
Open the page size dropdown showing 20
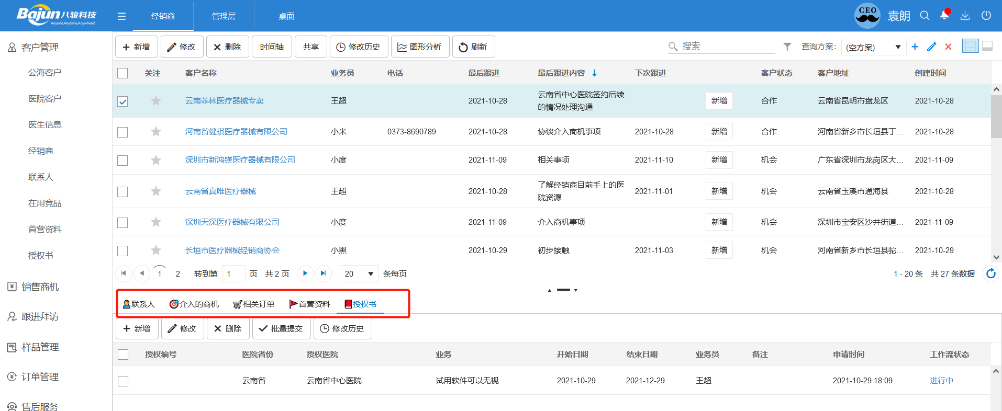[359, 273]
